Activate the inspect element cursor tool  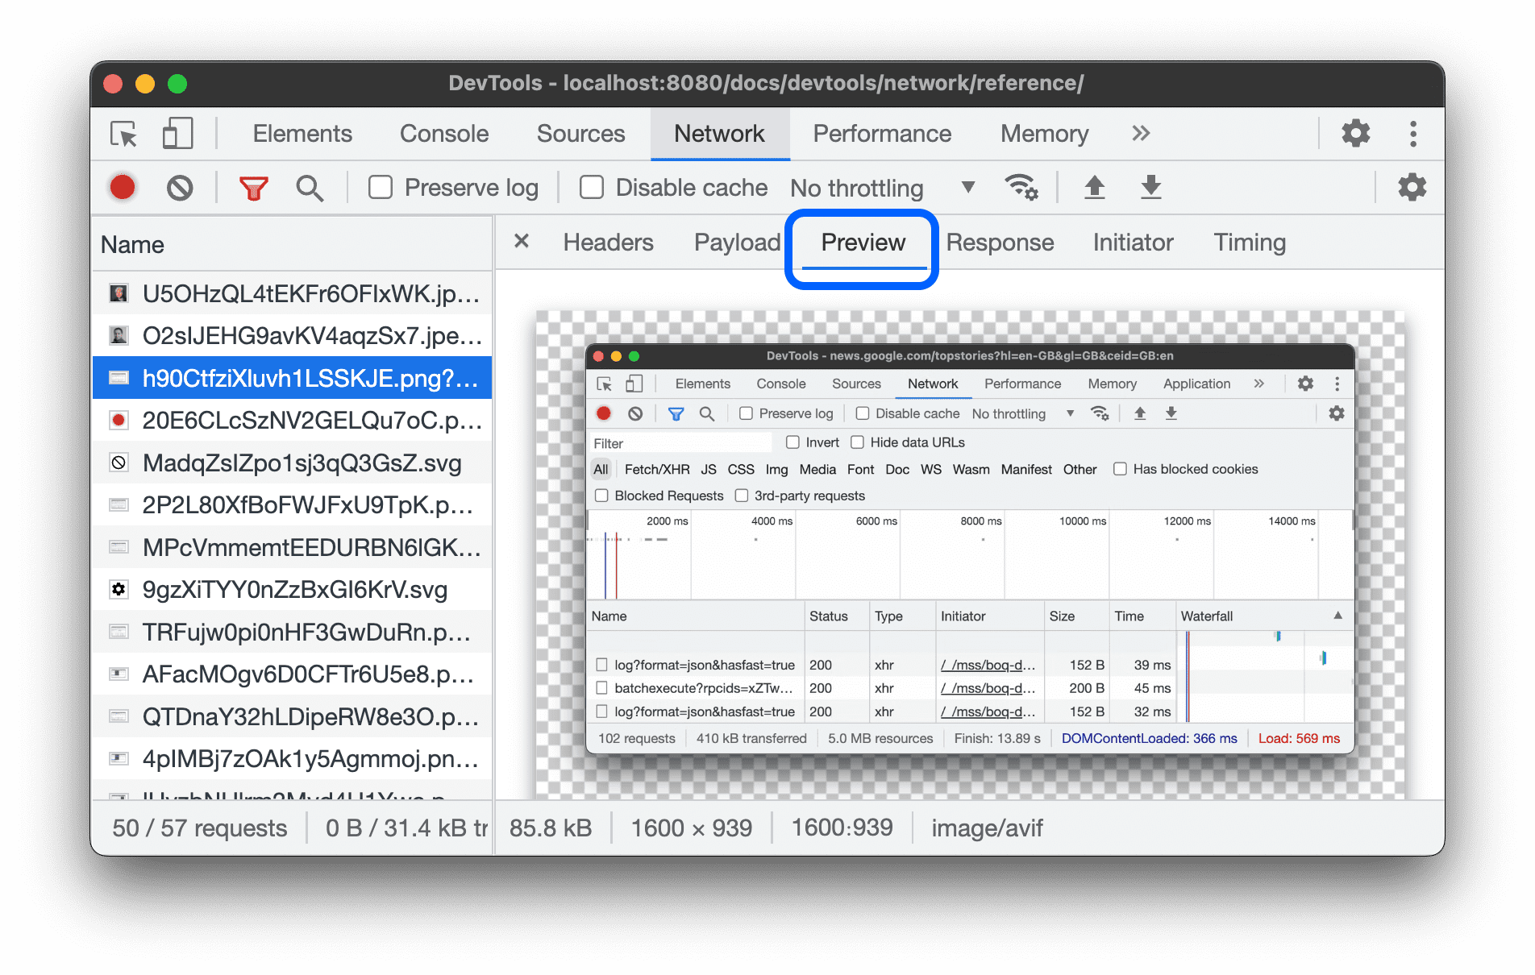[122, 134]
